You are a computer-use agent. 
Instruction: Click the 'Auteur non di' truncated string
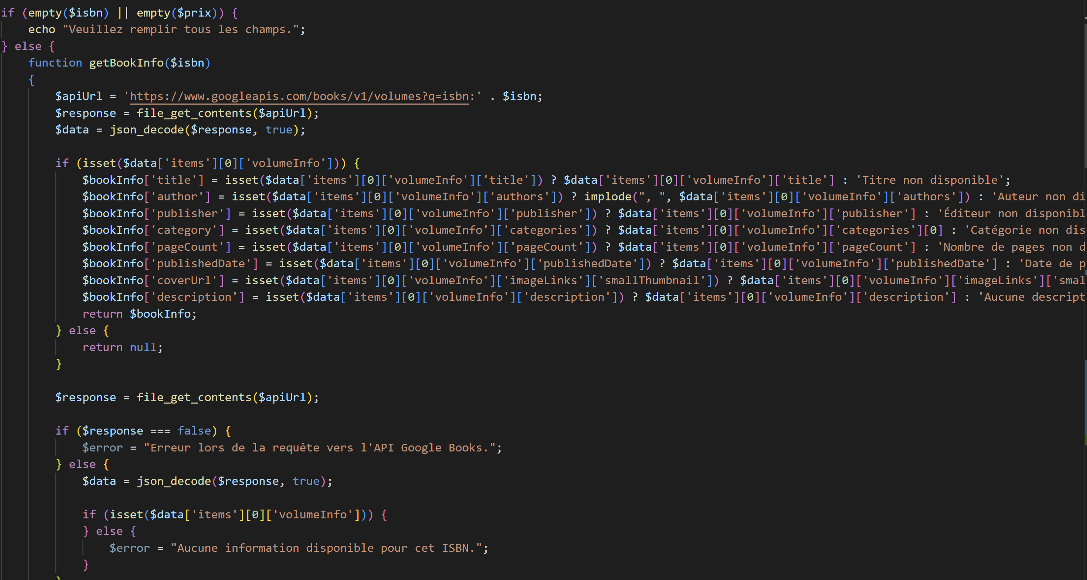[x=1039, y=197]
